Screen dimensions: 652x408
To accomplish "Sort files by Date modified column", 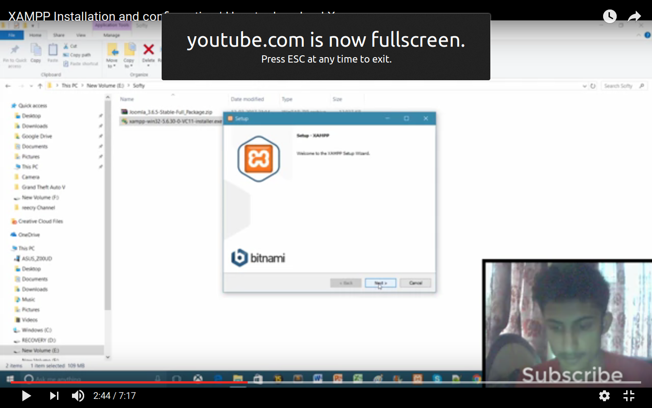I will [x=247, y=99].
